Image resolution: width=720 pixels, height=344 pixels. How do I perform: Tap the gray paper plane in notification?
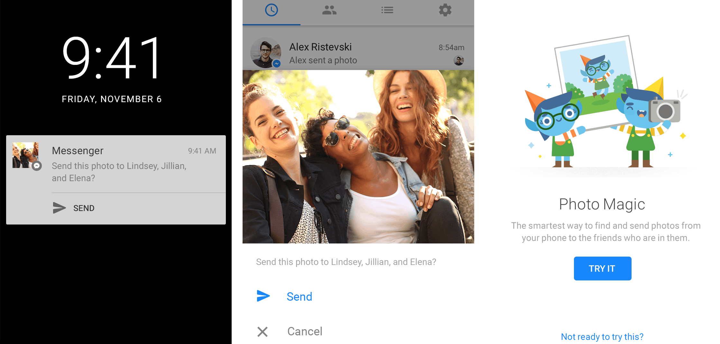coord(59,208)
